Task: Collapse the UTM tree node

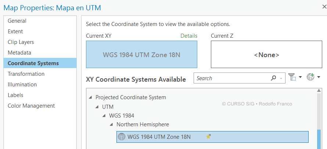Action: click(97, 107)
